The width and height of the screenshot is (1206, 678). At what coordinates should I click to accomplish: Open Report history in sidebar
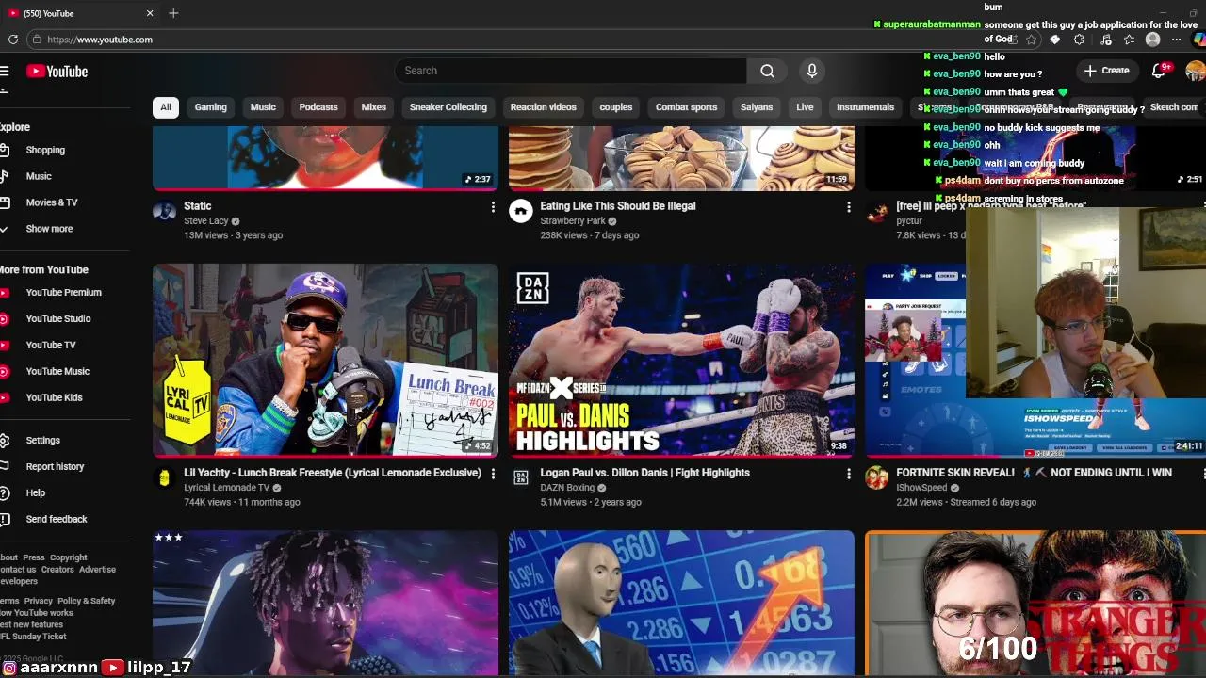click(x=55, y=467)
